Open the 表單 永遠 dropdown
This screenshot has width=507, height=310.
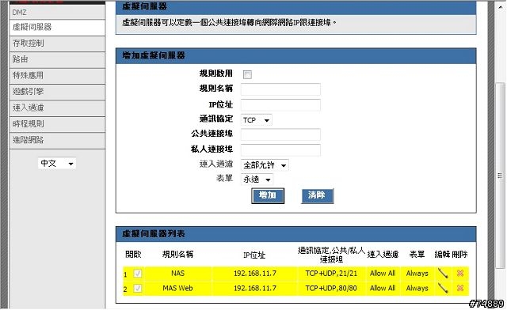tap(257, 180)
